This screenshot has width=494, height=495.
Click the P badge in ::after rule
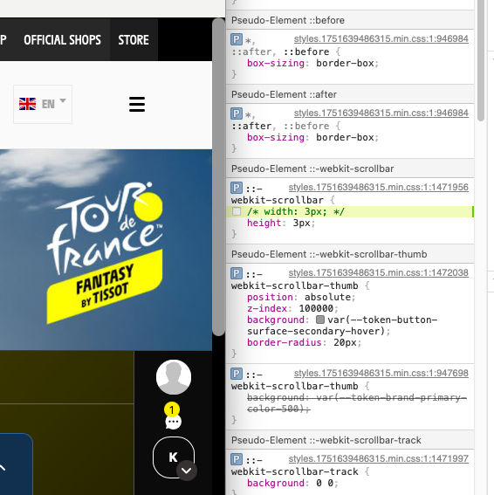(237, 113)
